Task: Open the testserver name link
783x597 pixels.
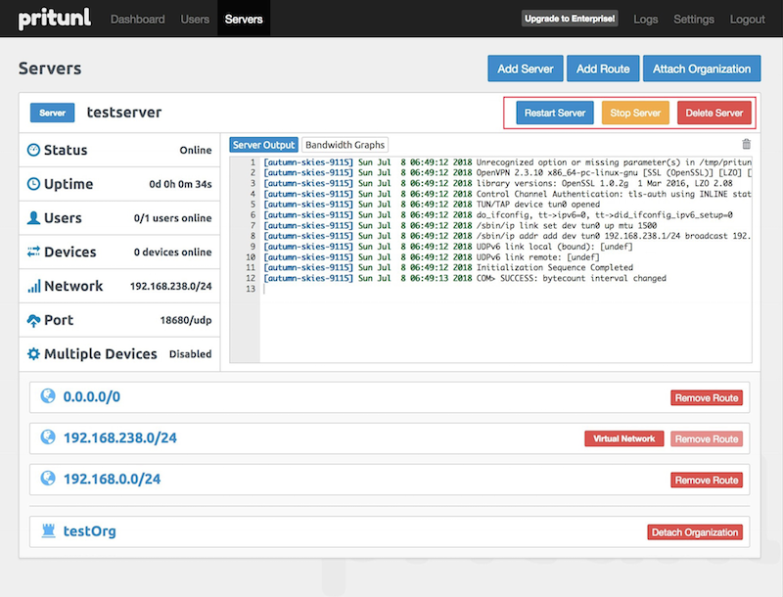Action: (124, 113)
